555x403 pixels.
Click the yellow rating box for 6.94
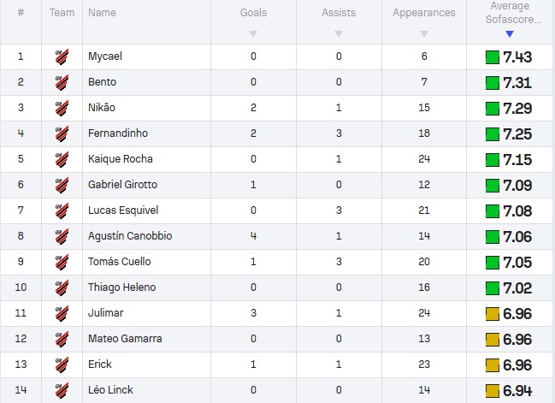(492, 391)
